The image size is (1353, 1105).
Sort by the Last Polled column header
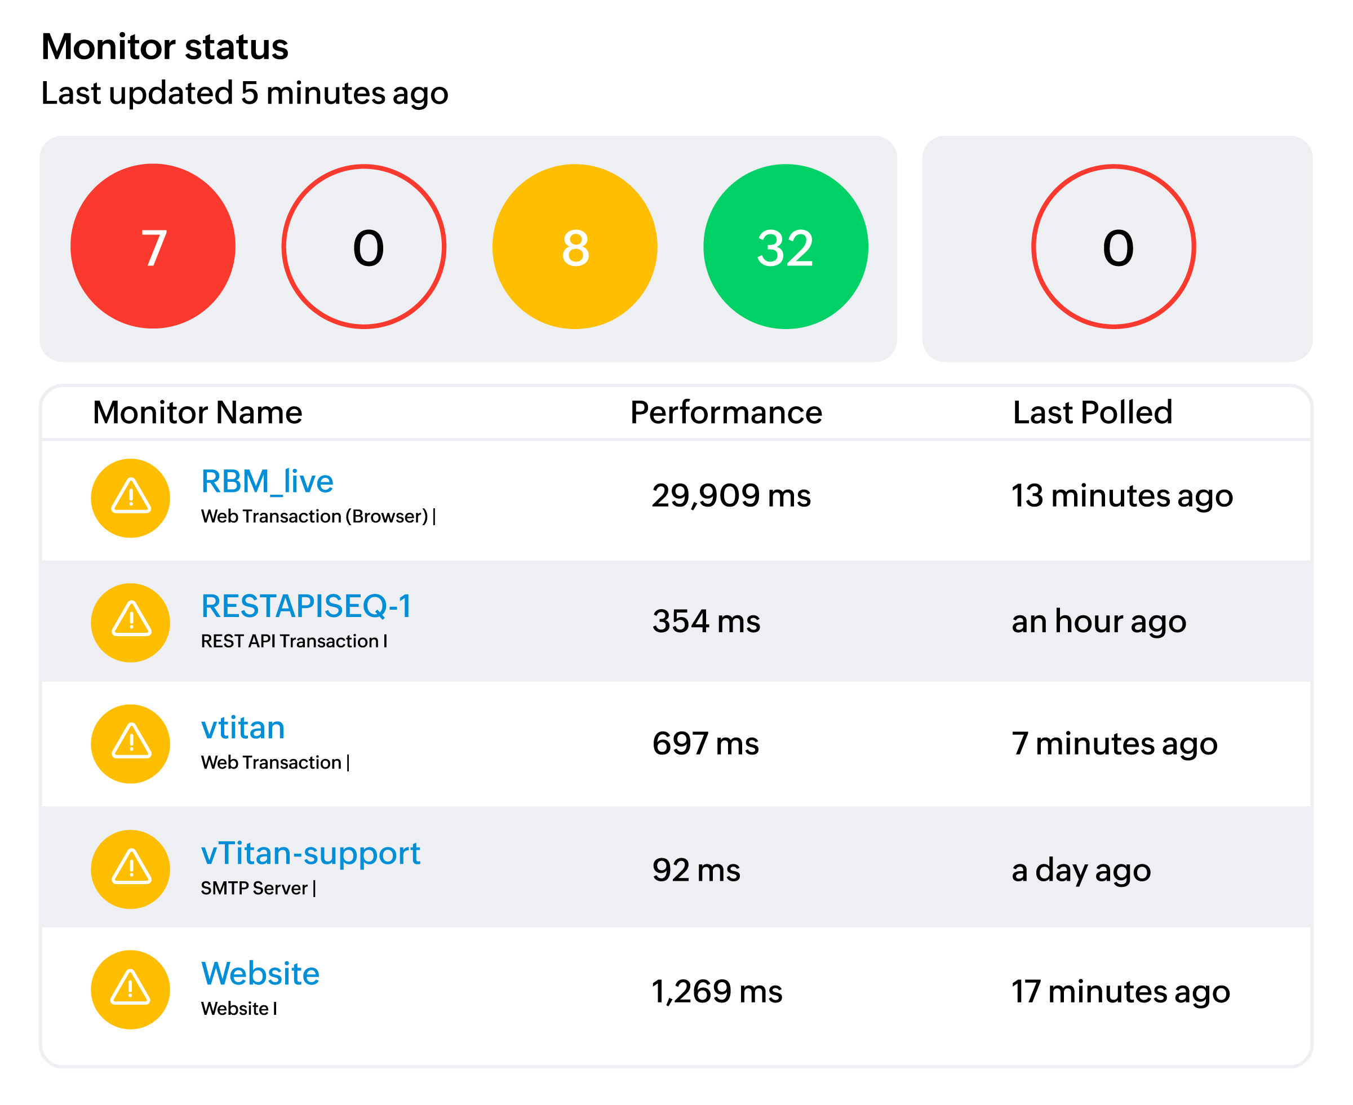point(1092,412)
